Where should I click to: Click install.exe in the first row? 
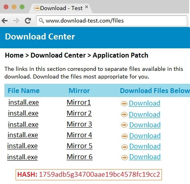[24, 103]
